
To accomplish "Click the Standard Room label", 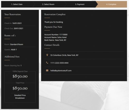I will coord(17,44).
